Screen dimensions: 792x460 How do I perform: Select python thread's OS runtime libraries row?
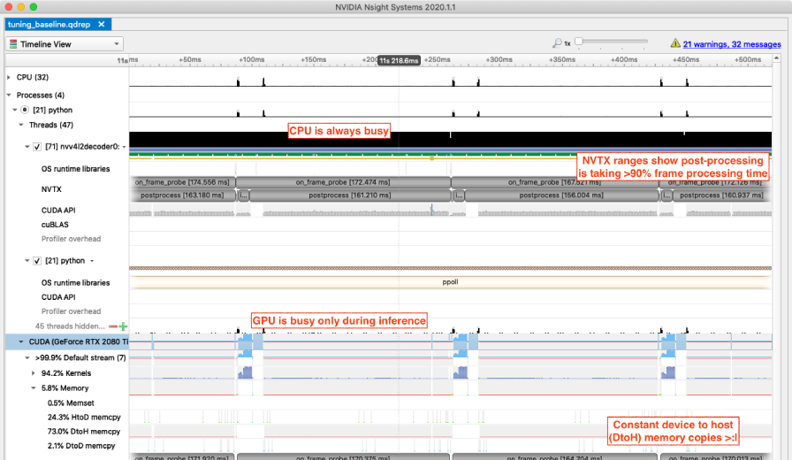[x=75, y=282]
